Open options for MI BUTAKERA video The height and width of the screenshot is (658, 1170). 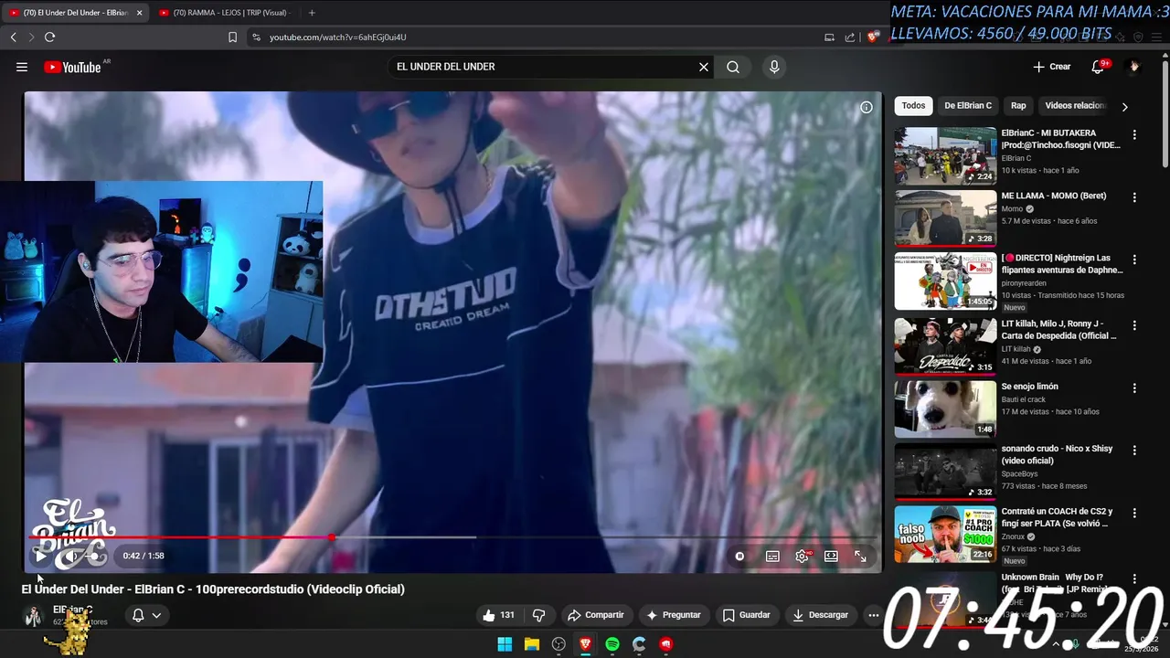click(x=1134, y=134)
